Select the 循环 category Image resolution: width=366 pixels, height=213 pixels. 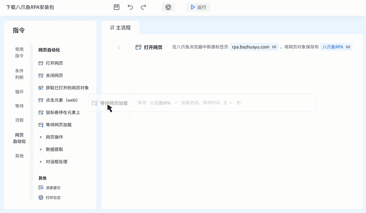tap(19, 92)
